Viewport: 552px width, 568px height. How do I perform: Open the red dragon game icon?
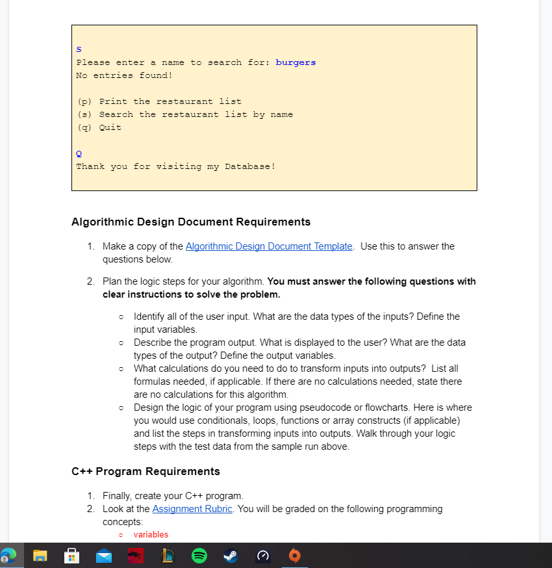[135, 556]
